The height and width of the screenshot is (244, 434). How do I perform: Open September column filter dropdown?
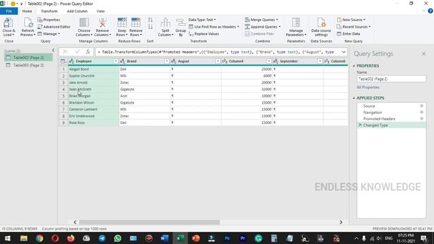pyautogui.click(x=319, y=61)
